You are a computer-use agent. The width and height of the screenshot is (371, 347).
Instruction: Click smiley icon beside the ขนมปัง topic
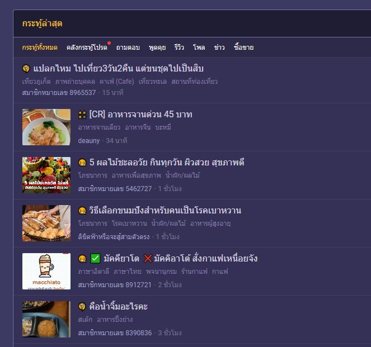[x=82, y=211]
